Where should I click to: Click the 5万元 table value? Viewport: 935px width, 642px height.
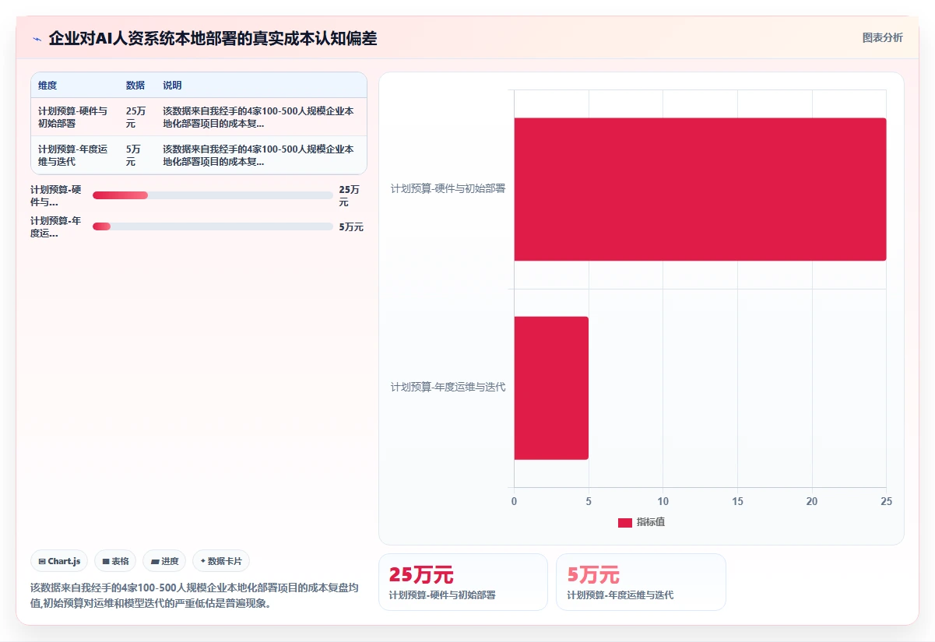click(x=135, y=156)
